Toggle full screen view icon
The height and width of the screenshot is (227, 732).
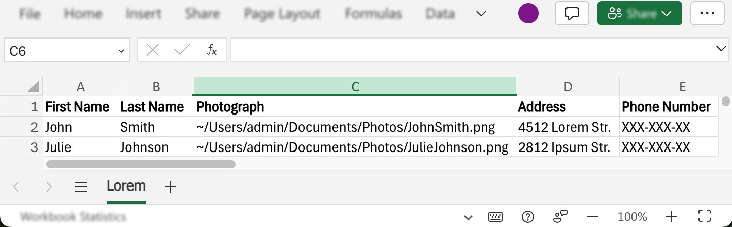click(x=704, y=217)
